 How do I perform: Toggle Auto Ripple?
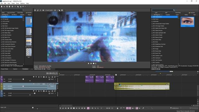[x=133, y=108]
